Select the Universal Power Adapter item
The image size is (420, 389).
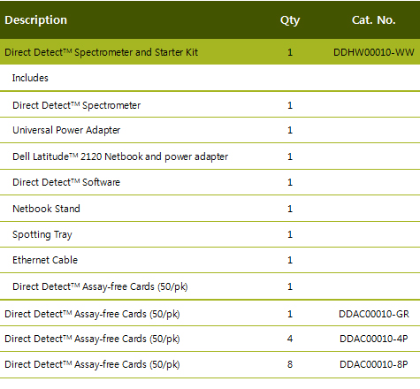tap(66, 130)
